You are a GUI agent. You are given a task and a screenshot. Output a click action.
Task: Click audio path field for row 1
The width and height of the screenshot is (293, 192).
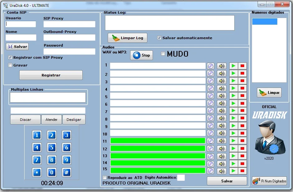pyautogui.click(x=158, y=66)
